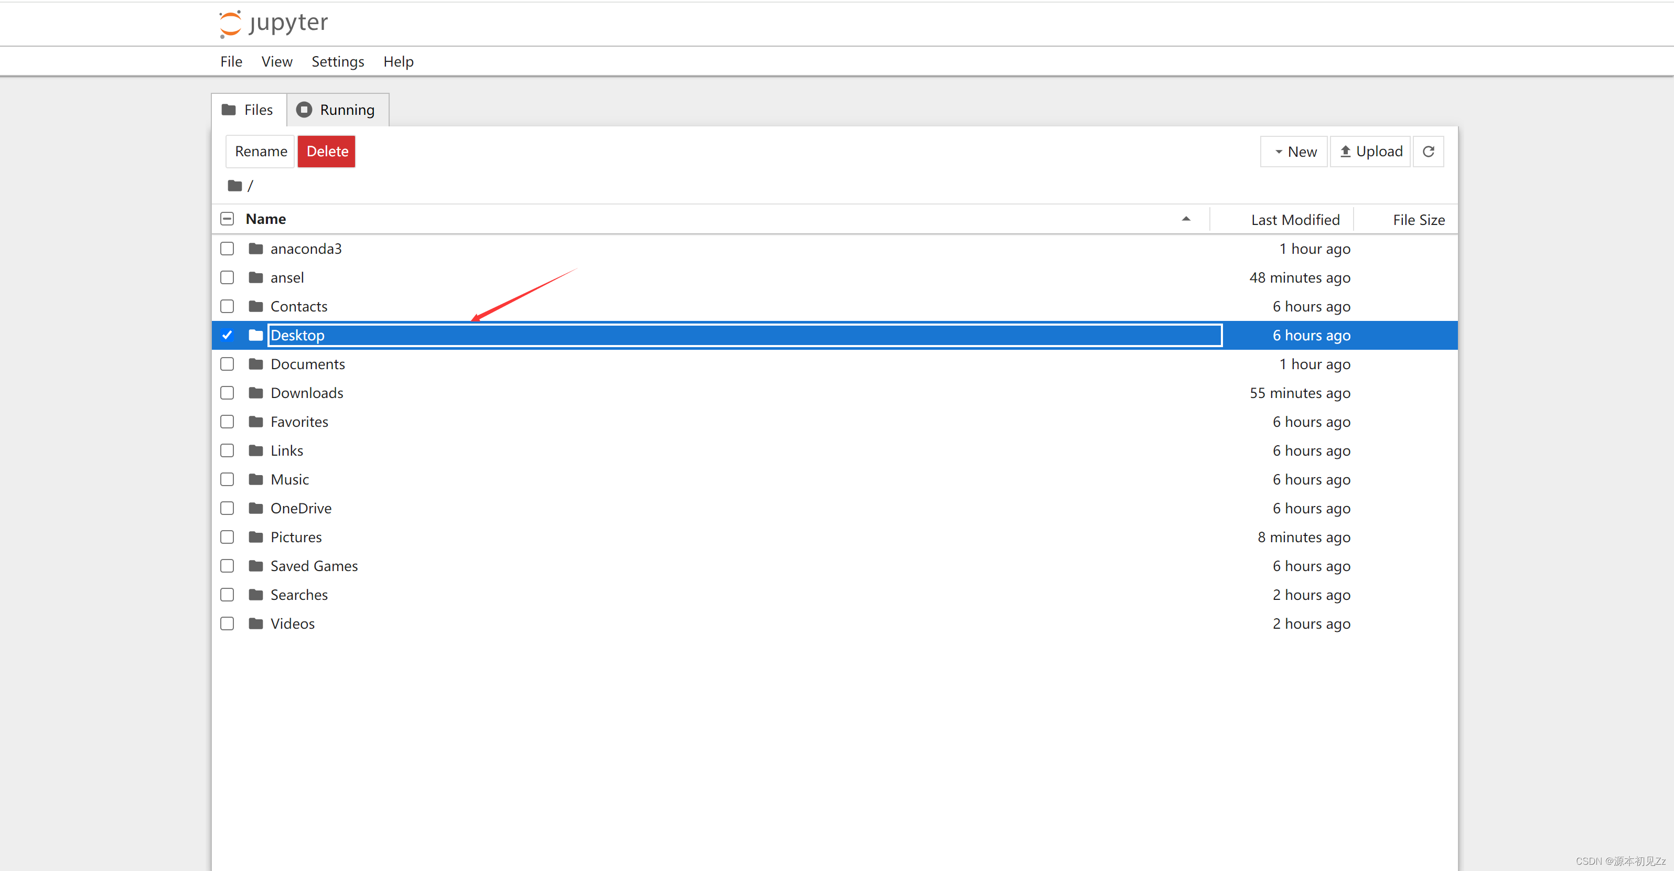Click the red Delete button
The height and width of the screenshot is (871, 1674).
pyautogui.click(x=326, y=152)
